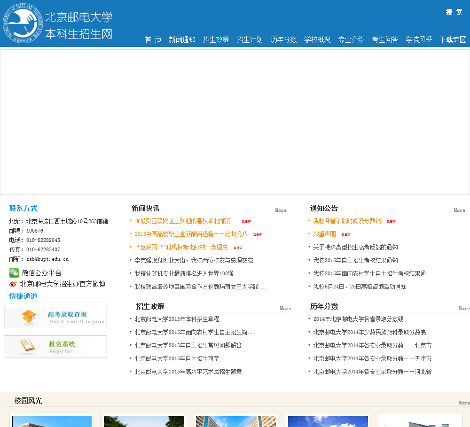Open news 2015中国高校毕业生薪酬百强榜
The width and height of the screenshot is (470, 427).
191,234
